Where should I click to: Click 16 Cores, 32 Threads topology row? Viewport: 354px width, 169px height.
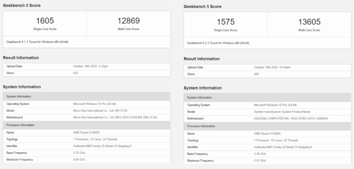point(267,140)
